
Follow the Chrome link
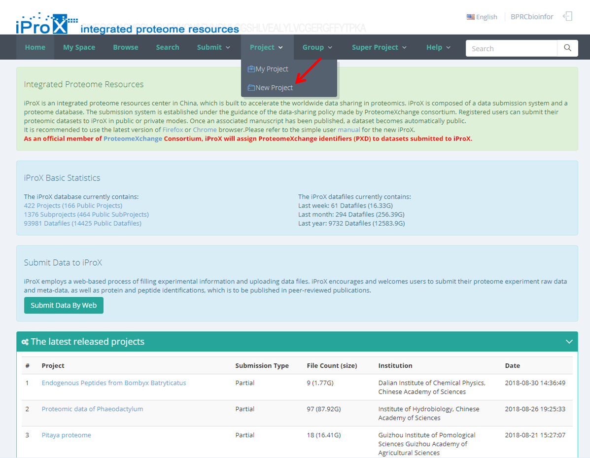click(205, 130)
